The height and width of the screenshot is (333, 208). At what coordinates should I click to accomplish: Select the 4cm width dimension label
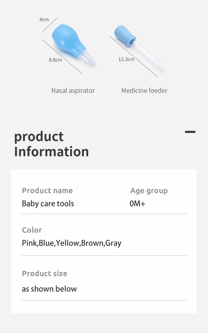44,19
